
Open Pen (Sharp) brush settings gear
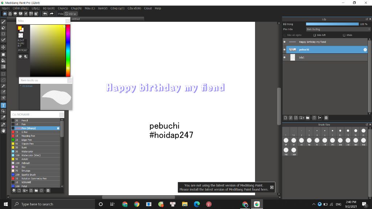58,128
